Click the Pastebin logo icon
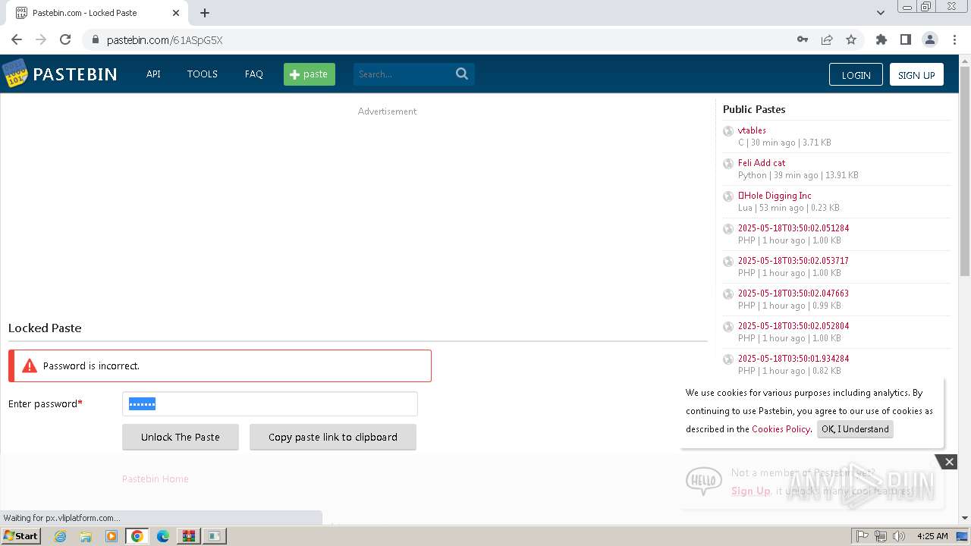 pyautogui.click(x=14, y=74)
